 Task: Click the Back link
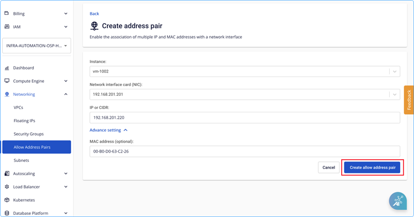click(94, 13)
